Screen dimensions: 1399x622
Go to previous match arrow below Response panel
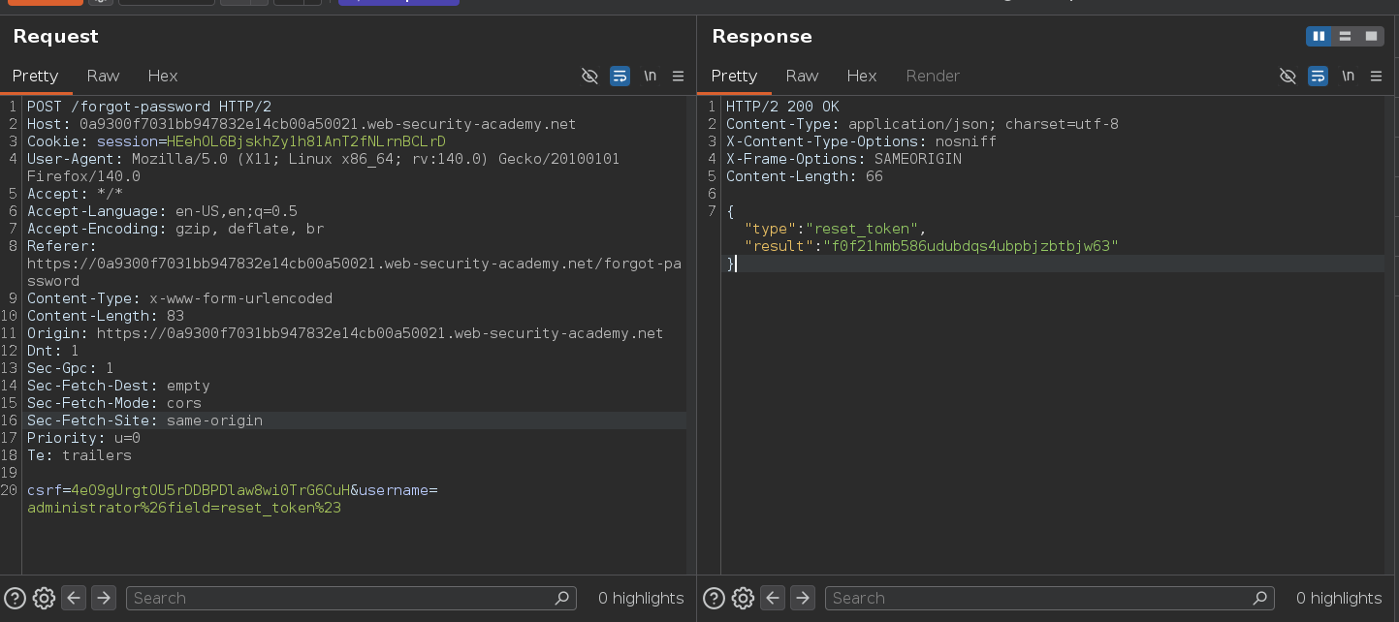(x=773, y=598)
